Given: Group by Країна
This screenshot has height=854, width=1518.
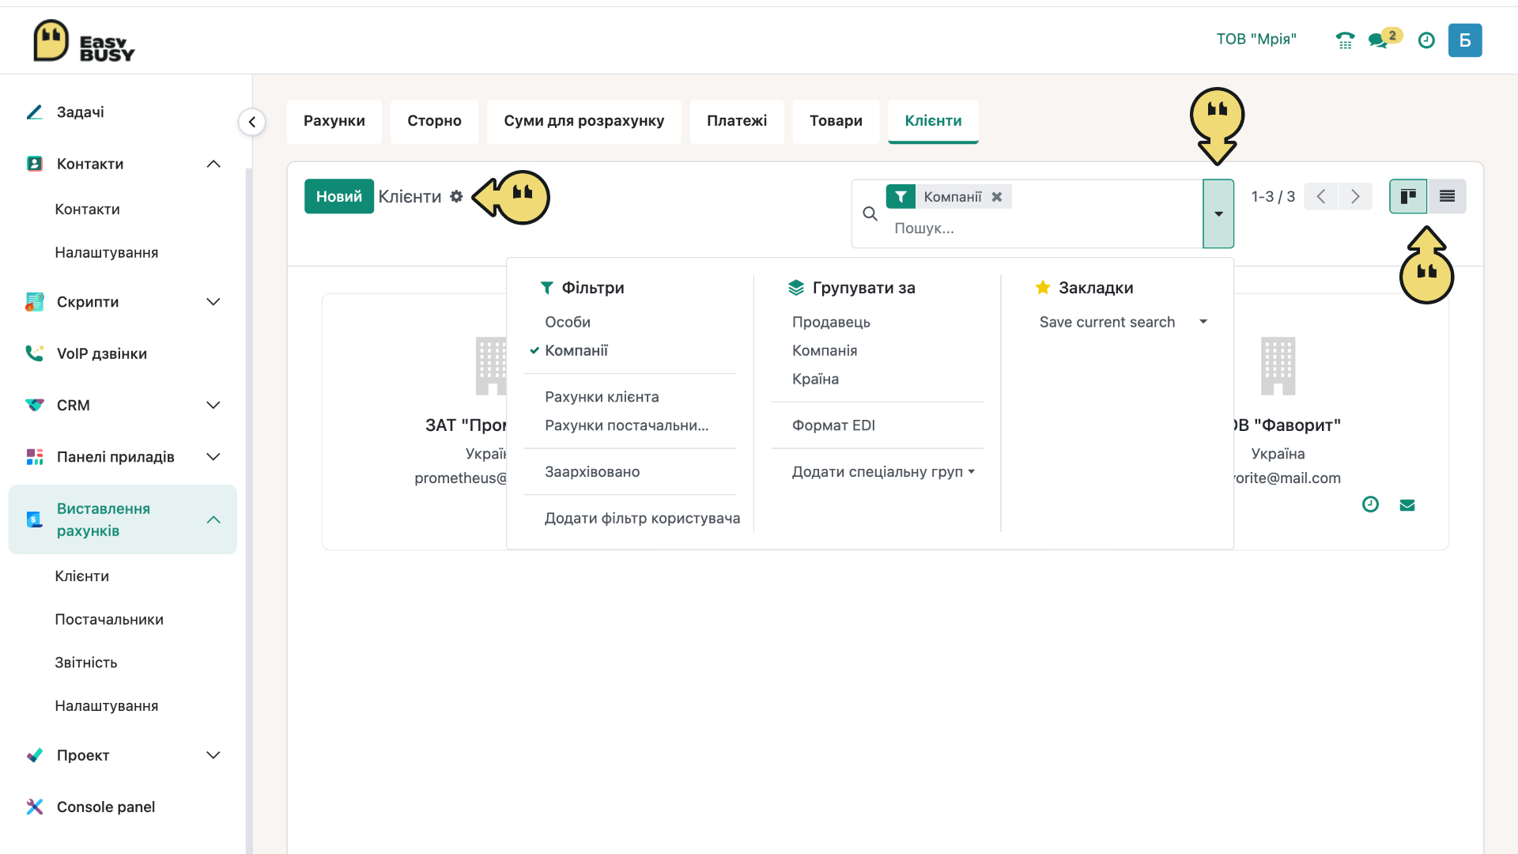Looking at the screenshot, I should click(x=815, y=379).
